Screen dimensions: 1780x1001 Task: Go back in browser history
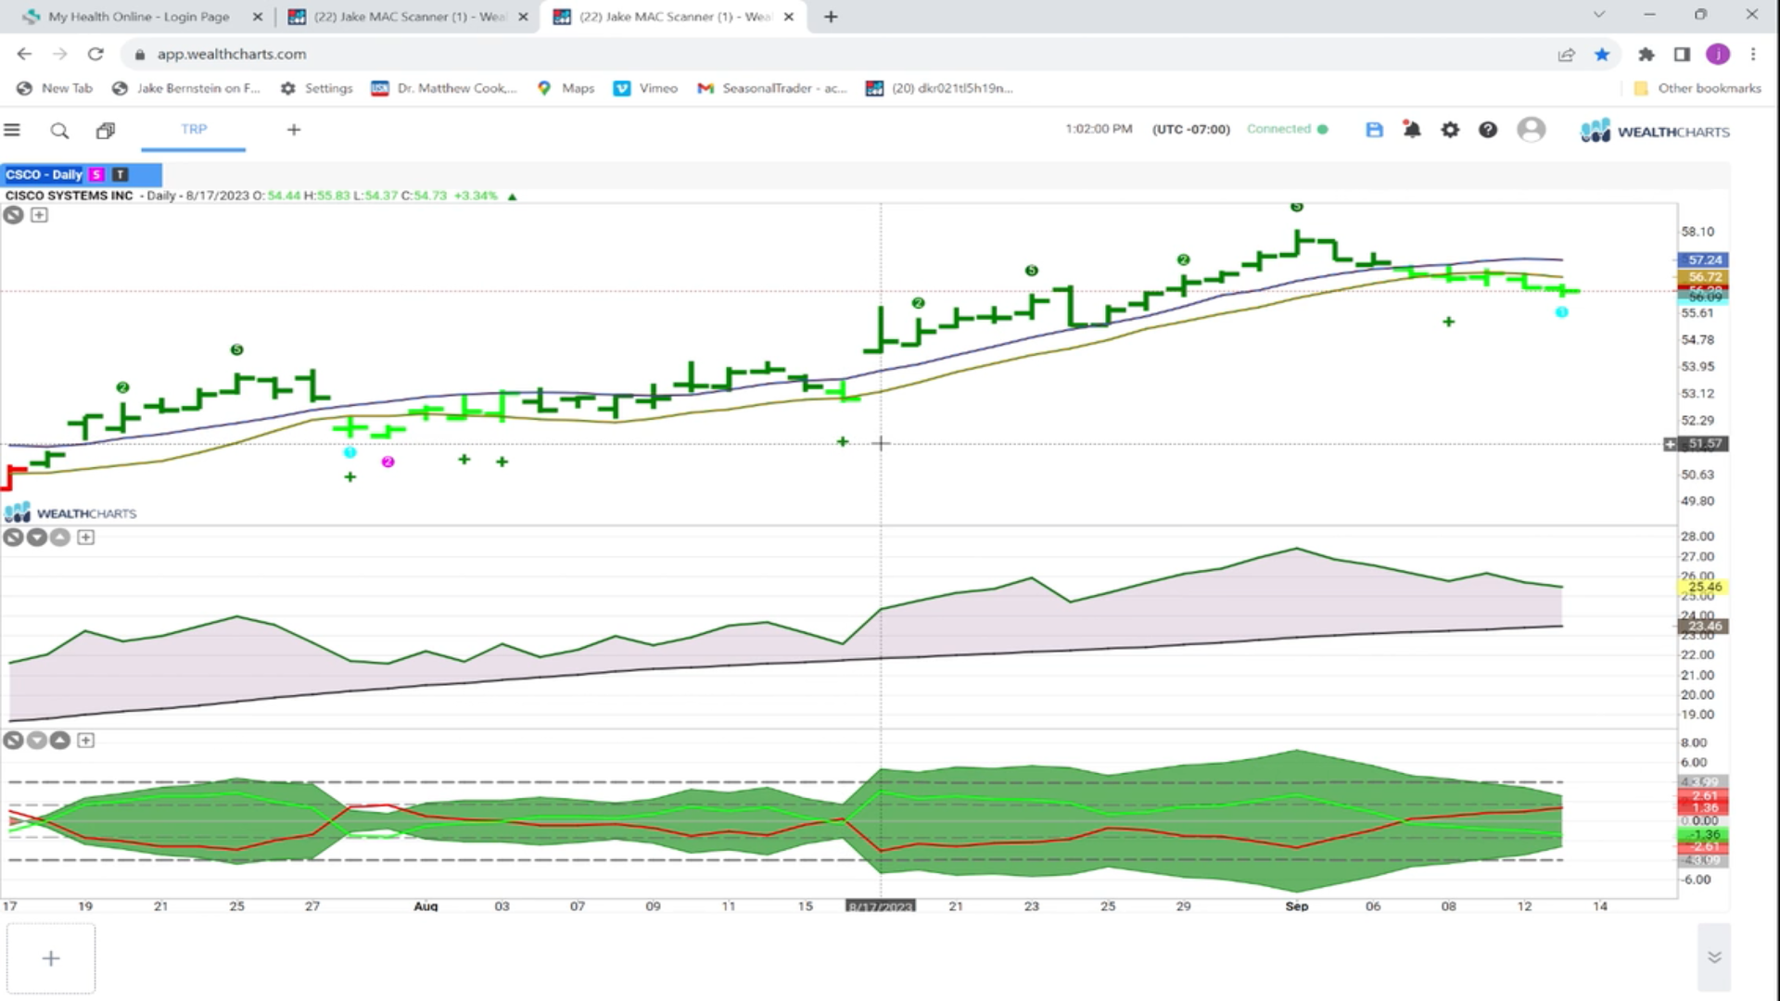(x=24, y=54)
